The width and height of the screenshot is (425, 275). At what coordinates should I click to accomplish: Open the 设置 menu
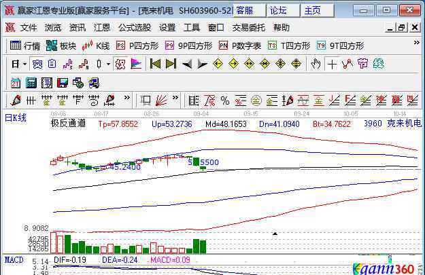point(167,28)
